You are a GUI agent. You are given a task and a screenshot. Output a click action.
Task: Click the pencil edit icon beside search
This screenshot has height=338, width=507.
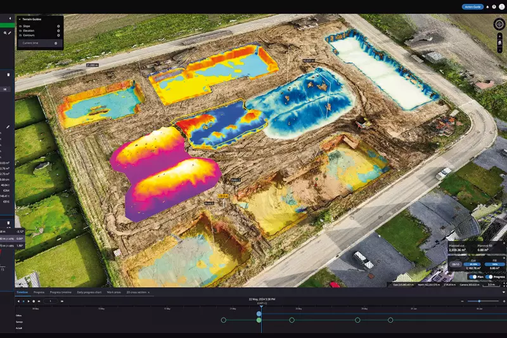[10, 33]
